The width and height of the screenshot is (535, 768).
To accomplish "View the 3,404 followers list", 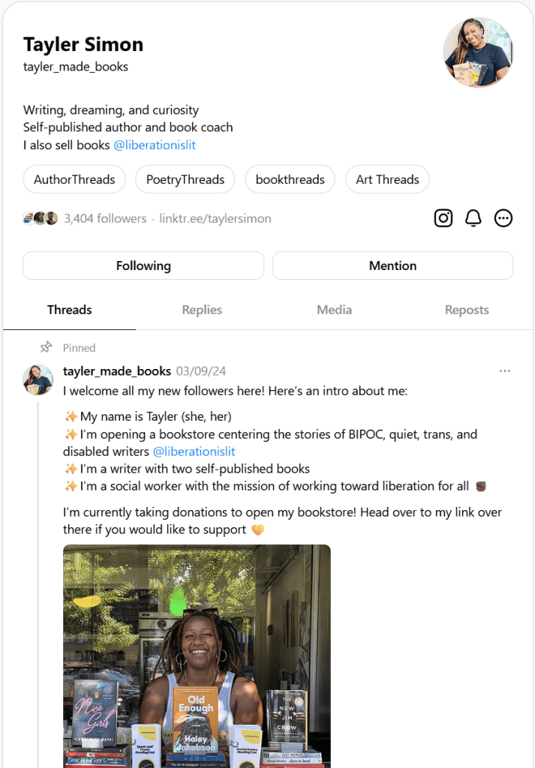I will pyautogui.click(x=105, y=219).
